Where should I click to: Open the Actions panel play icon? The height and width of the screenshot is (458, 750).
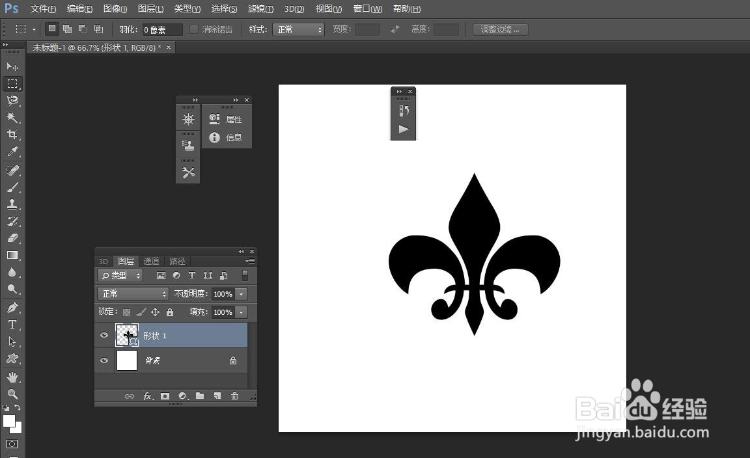[404, 129]
